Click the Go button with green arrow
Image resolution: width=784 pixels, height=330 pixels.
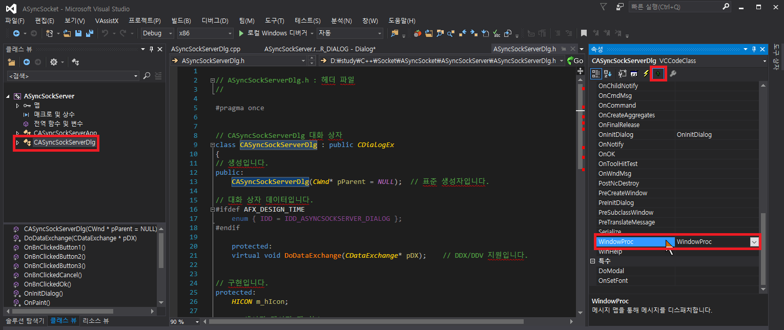click(575, 60)
